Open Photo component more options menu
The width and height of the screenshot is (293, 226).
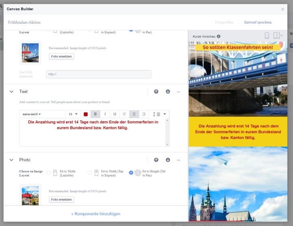(x=178, y=160)
